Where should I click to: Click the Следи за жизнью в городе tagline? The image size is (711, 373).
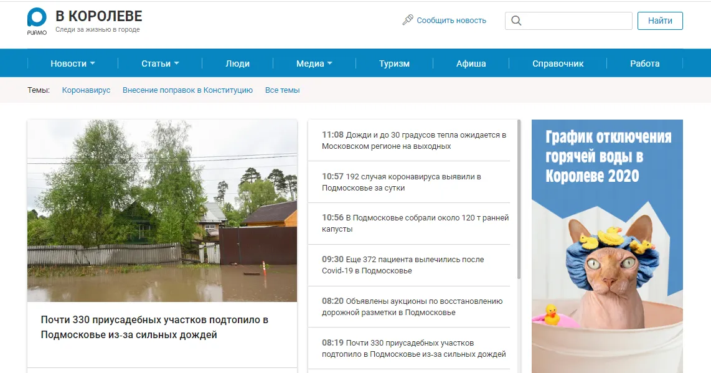pos(98,29)
